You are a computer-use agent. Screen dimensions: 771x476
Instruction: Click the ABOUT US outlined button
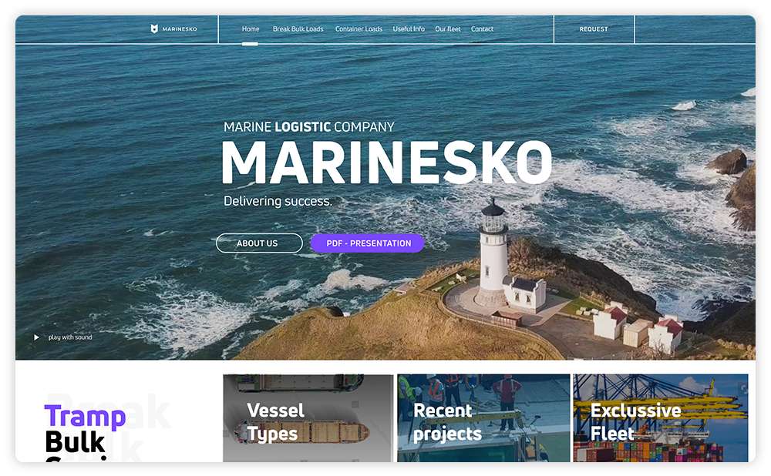pos(259,243)
